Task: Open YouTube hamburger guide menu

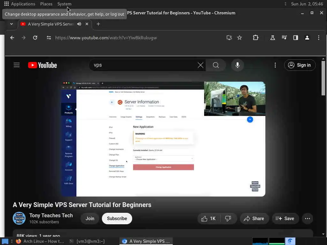Action: 17,65
